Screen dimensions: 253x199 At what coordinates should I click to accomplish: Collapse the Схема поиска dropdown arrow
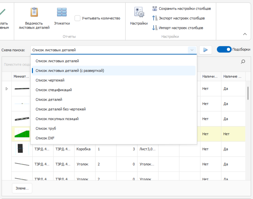[x=192, y=50]
